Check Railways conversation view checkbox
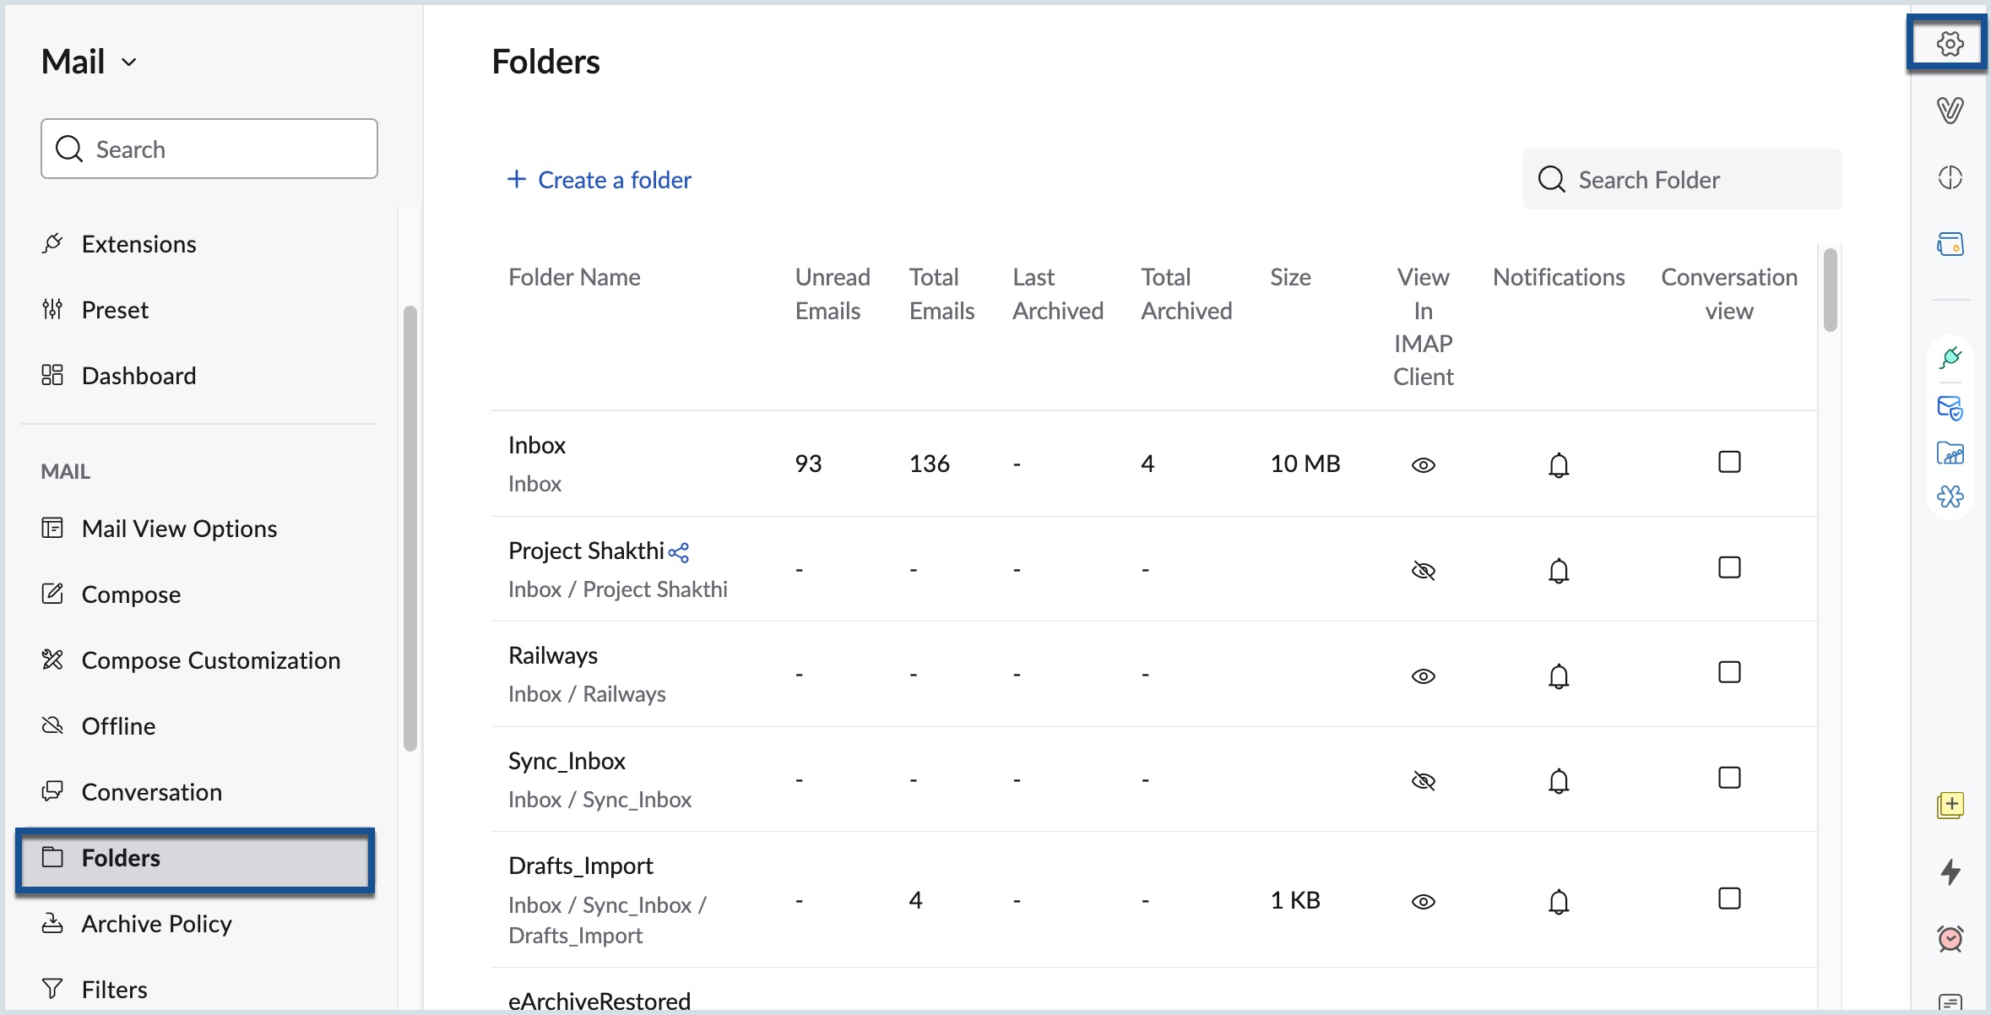Screen dimensions: 1991x1015 point(1729,672)
